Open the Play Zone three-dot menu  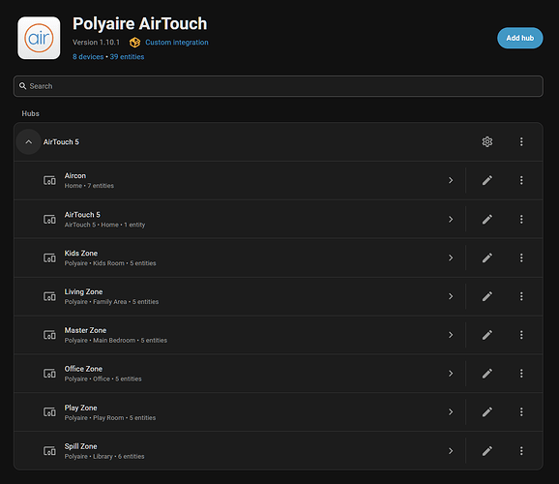point(521,412)
